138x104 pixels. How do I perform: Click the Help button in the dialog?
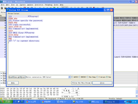(x=13, y=83)
